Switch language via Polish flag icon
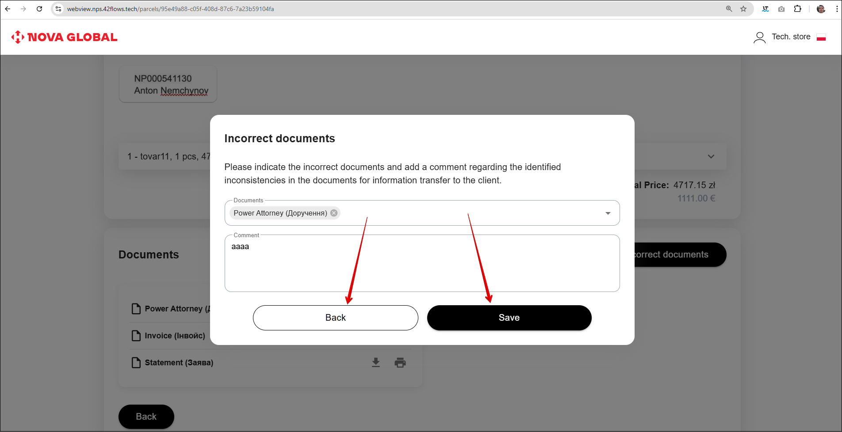The height and width of the screenshot is (432, 842). point(821,37)
